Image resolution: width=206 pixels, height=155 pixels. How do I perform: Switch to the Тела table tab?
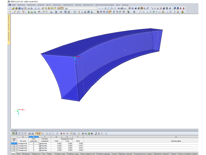(x=43, y=154)
